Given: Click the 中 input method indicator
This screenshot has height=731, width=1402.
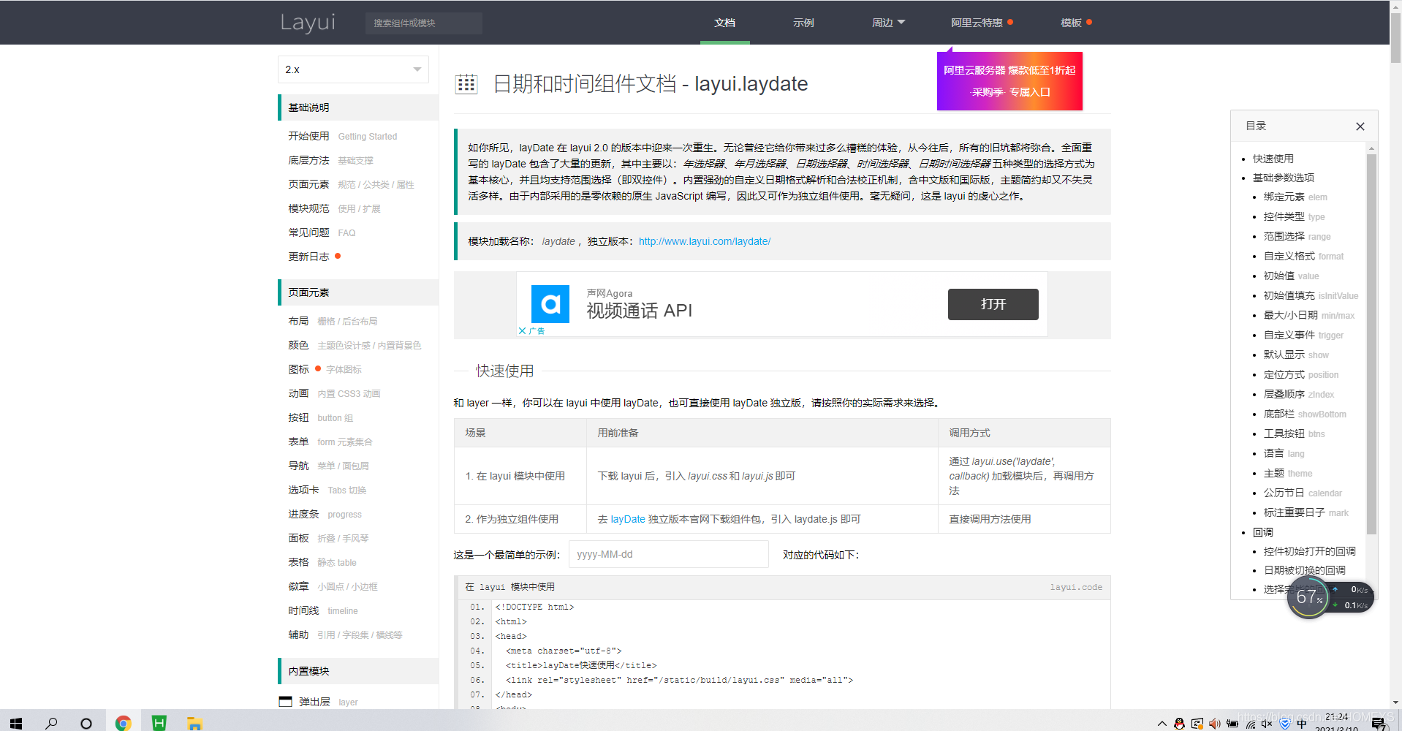Looking at the screenshot, I should pyautogui.click(x=1302, y=724).
